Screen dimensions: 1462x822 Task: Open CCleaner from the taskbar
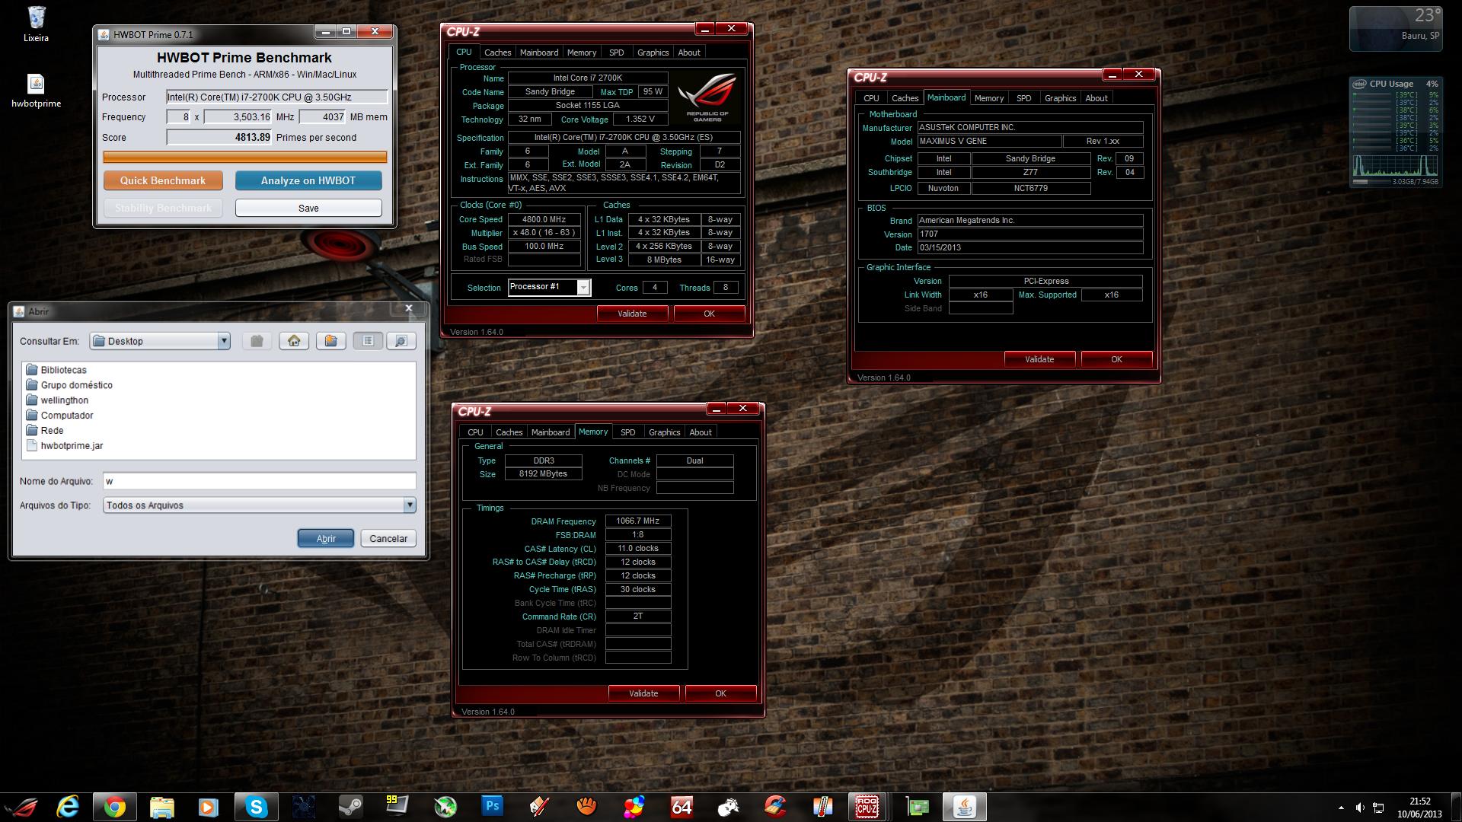775,807
